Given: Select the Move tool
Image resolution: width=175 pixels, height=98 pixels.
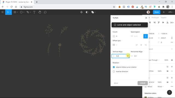Looking at the screenshot, I should coord(8,12).
